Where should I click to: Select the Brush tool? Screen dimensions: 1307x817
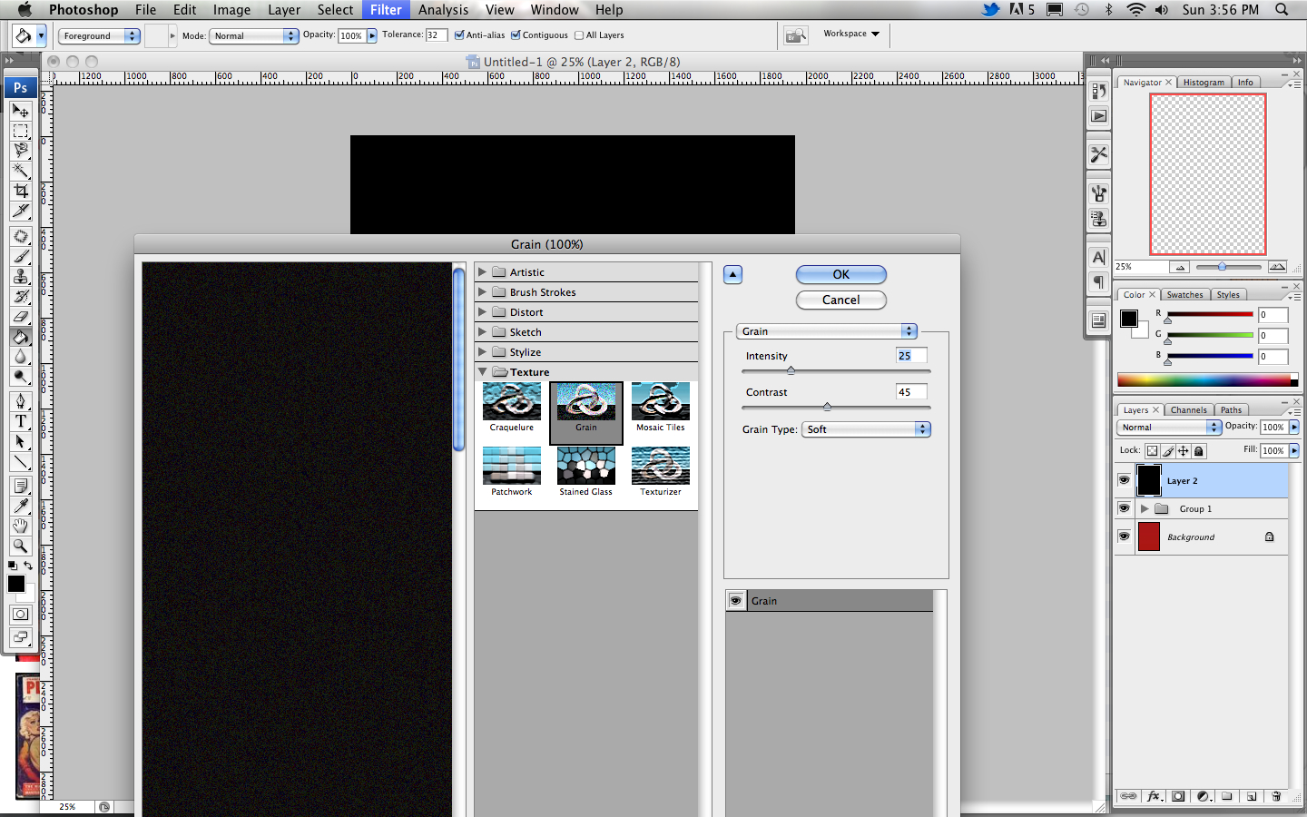pyautogui.click(x=20, y=256)
